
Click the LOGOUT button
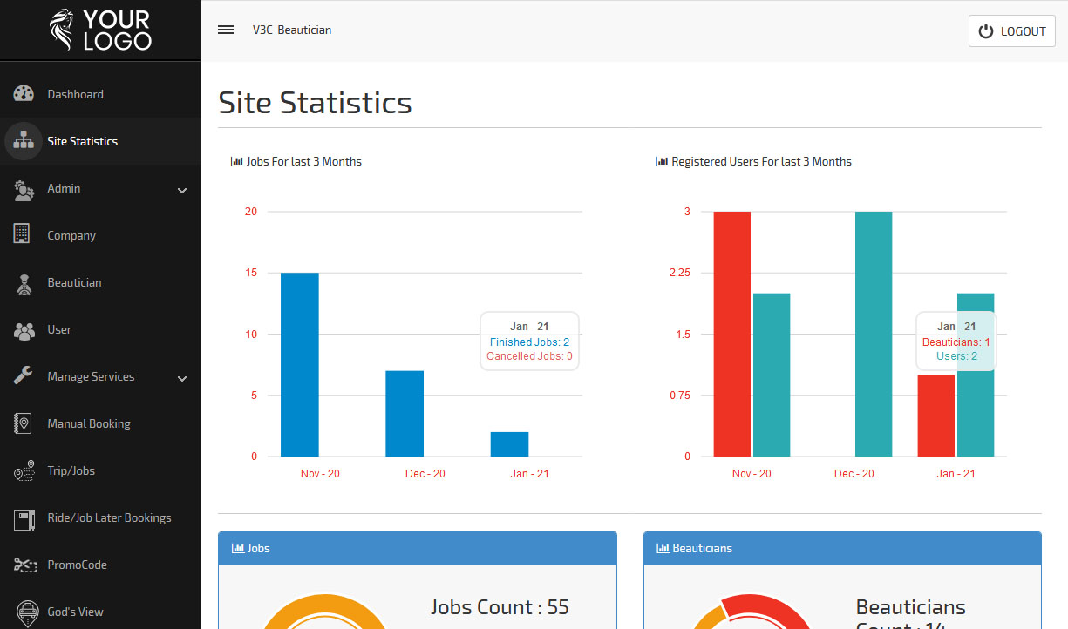point(1012,31)
